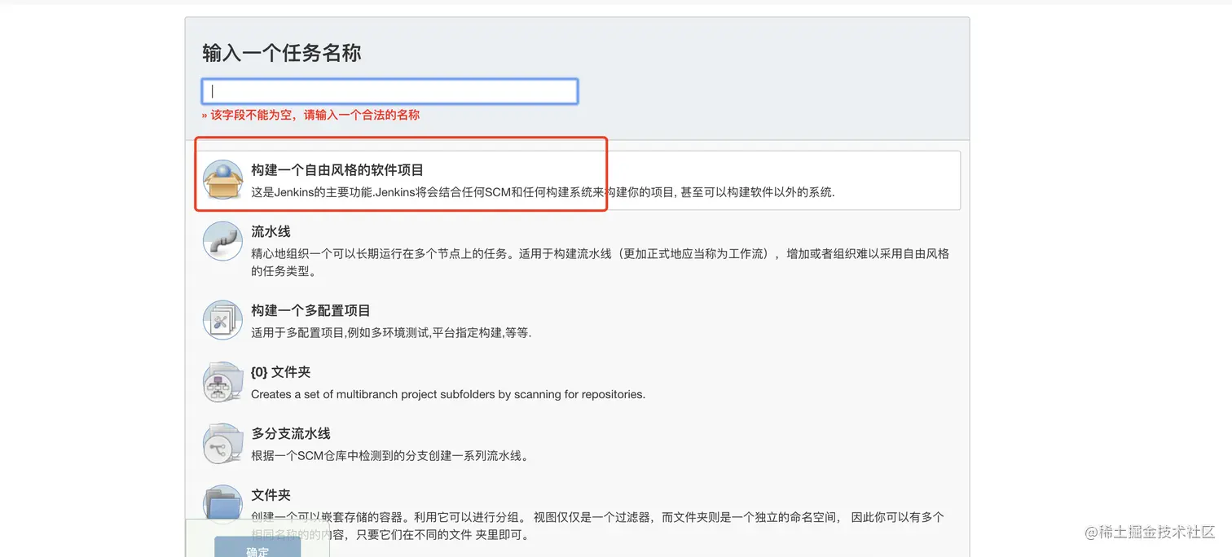The height and width of the screenshot is (557, 1232).
Task: Select the 文件夹 blue folder icon
Action: [222, 505]
